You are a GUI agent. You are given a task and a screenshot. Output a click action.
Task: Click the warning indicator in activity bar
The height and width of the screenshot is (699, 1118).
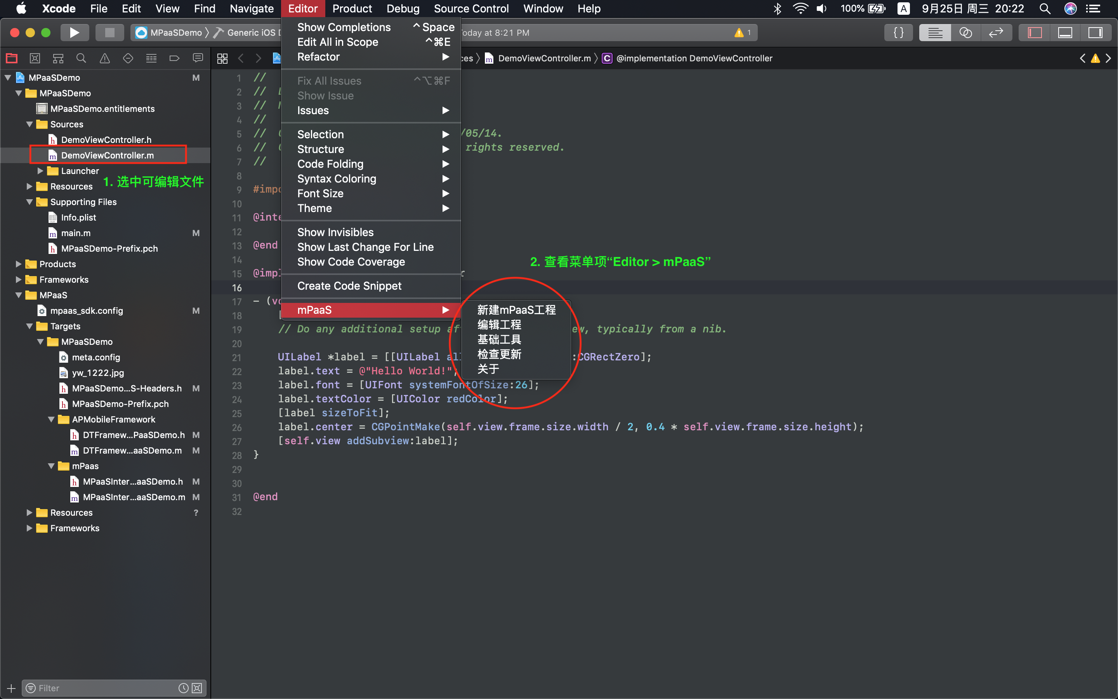click(743, 32)
